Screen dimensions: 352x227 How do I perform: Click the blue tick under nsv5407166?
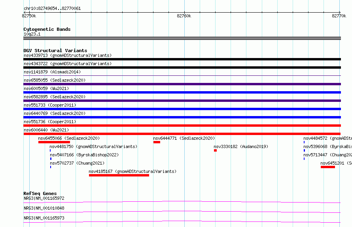pyautogui.click(x=51, y=159)
